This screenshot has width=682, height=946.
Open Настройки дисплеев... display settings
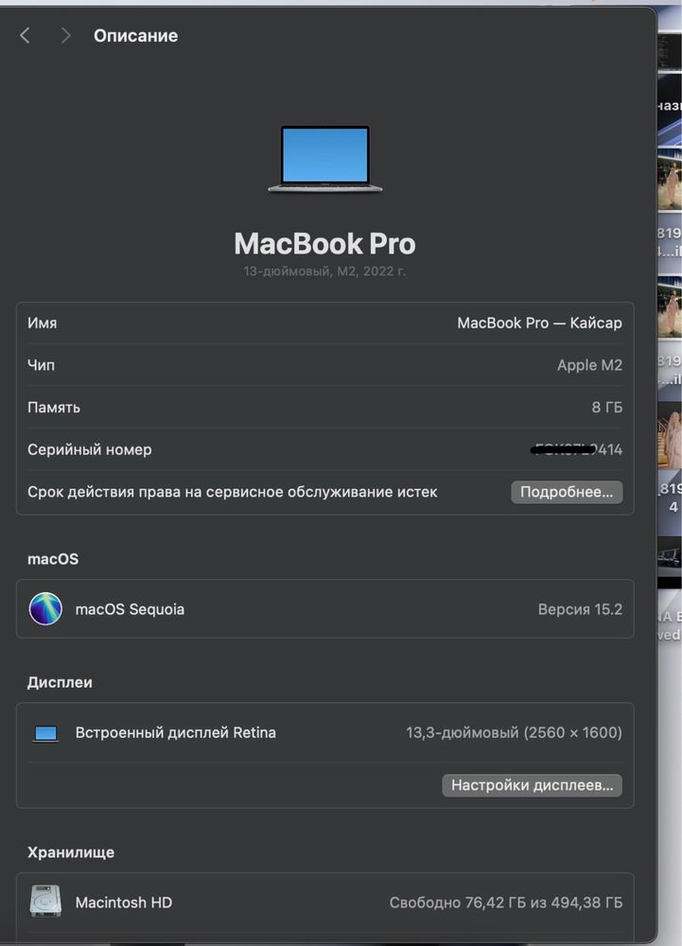click(532, 785)
